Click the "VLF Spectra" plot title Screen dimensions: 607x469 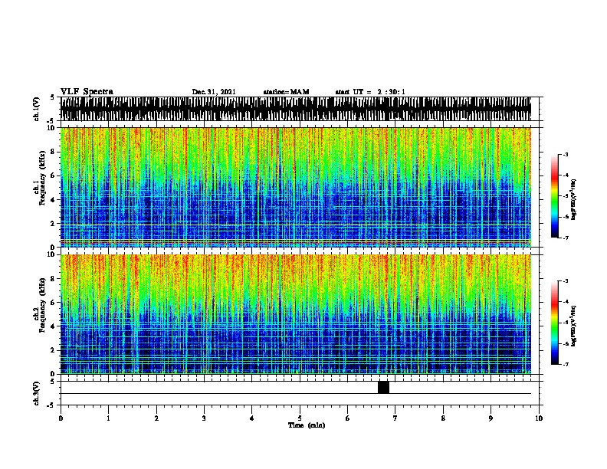[x=87, y=91]
